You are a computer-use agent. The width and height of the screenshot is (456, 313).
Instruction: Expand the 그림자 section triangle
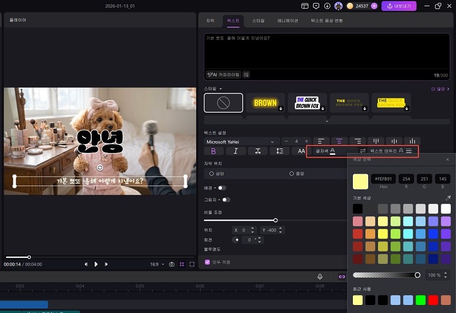(219, 200)
